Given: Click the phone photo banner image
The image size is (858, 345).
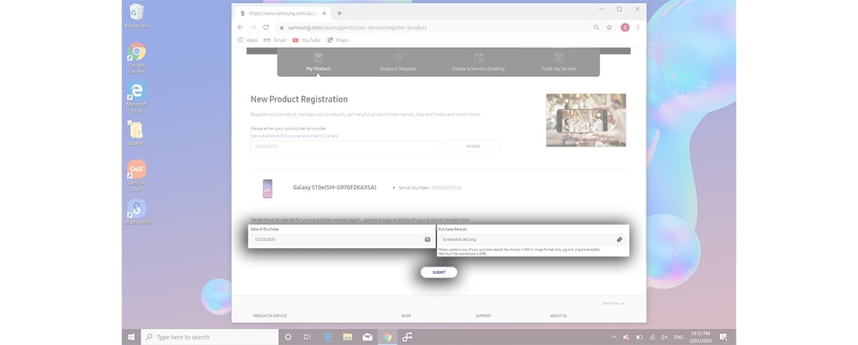Looking at the screenshot, I should click(x=586, y=120).
